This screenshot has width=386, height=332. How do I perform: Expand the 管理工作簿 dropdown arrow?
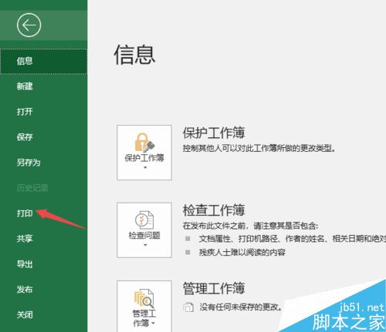(153, 323)
